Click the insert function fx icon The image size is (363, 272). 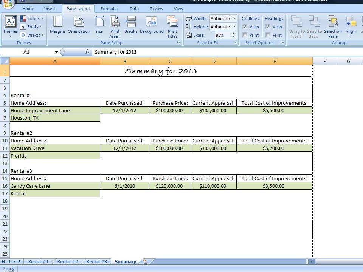(x=87, y=52)
